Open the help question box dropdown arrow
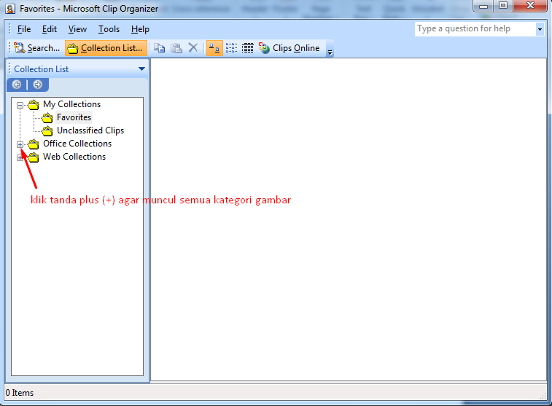 (540, 29)
